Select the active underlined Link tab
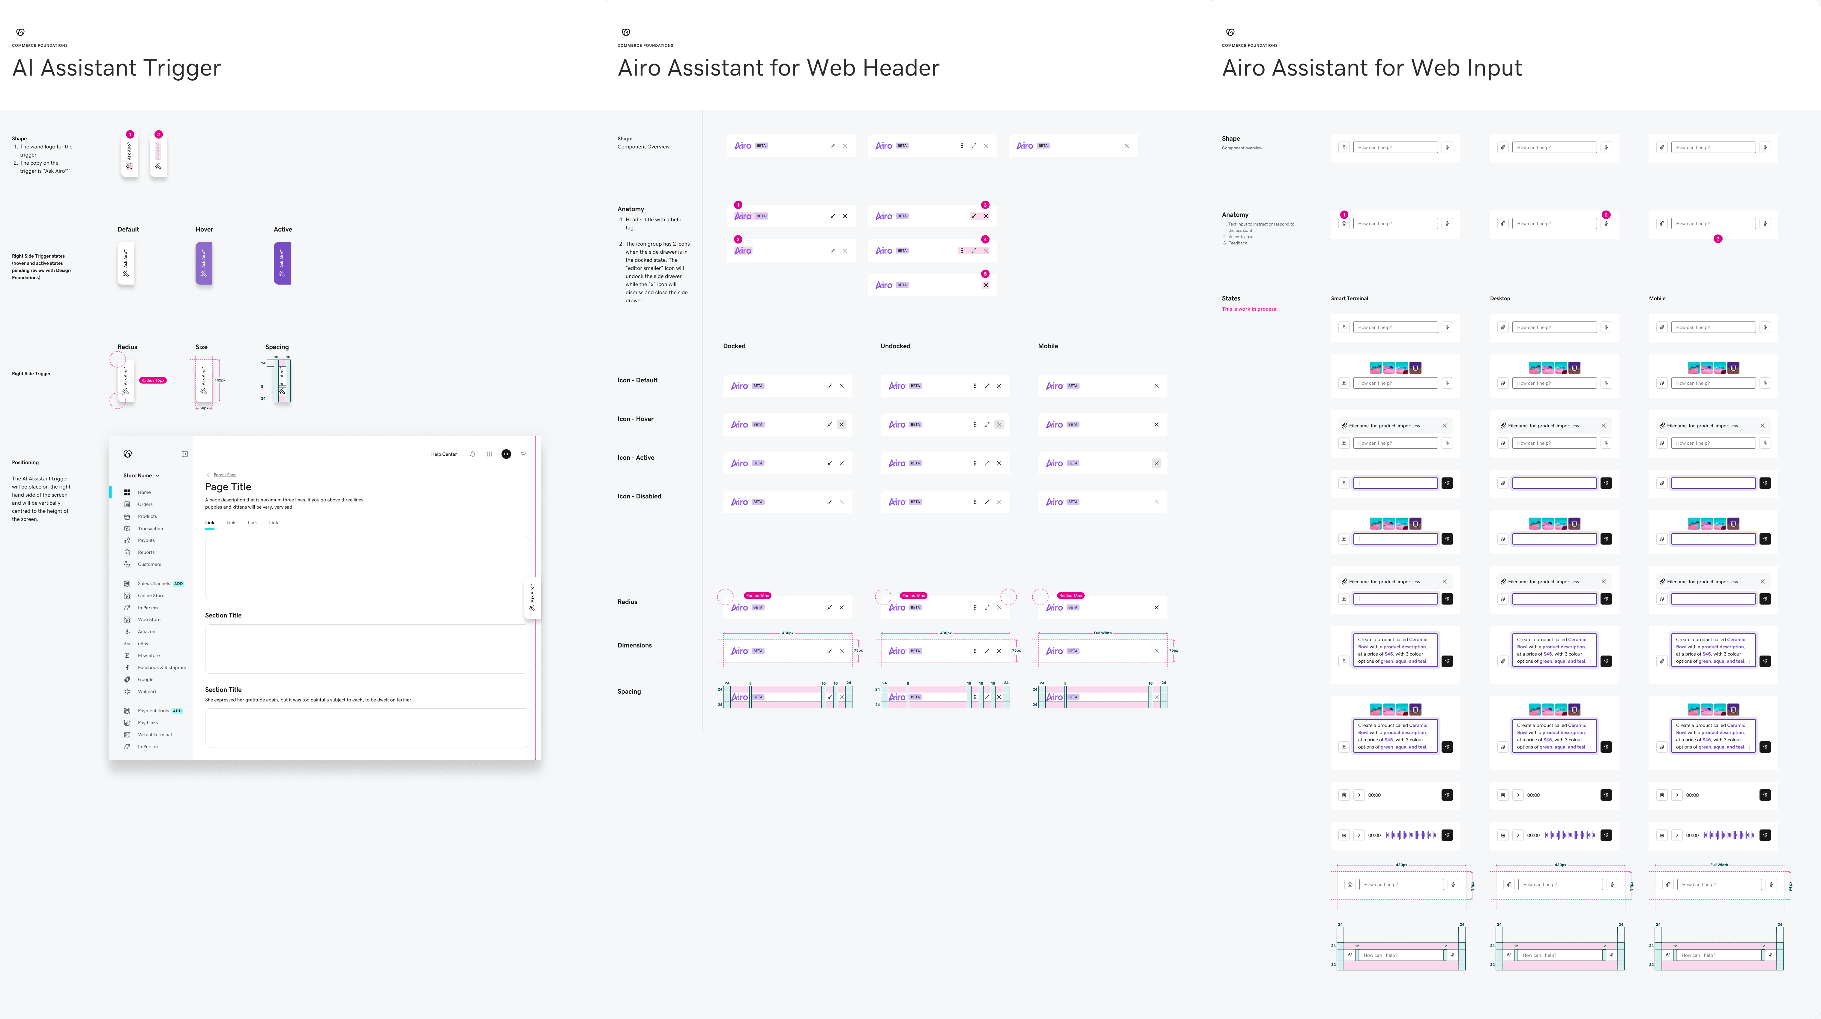Screen dimensions: 1821x1019 coord(210,523)
